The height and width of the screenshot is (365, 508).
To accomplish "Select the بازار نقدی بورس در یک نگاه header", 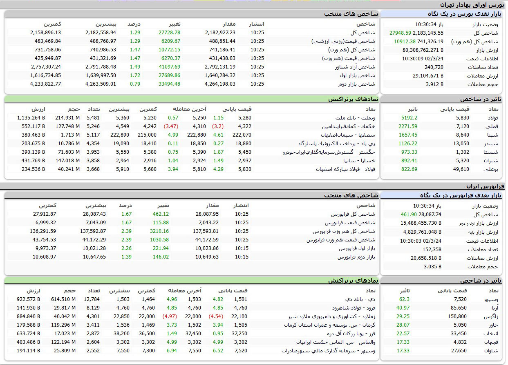I will click(465, 14).
